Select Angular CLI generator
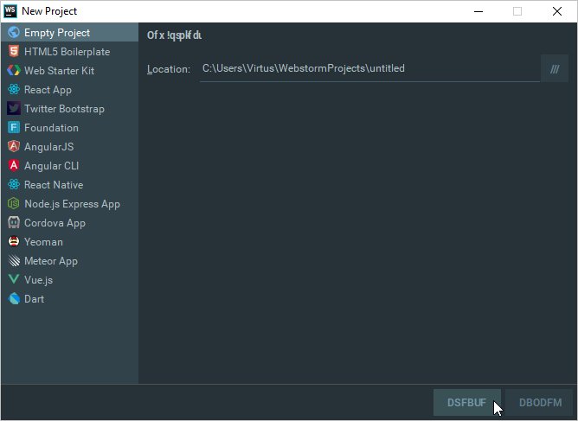The image size is (578, 421). 70,165
